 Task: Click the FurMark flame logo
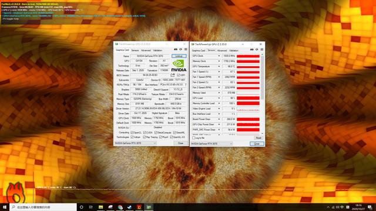point(15,193)
